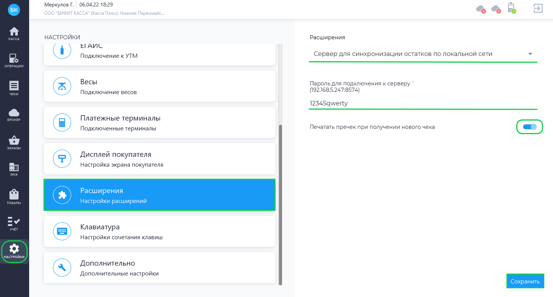Image resolution: width=553 pixels, height=297 pixels.
Task: Select Дополнительно settings item
Action: point(159,268)
